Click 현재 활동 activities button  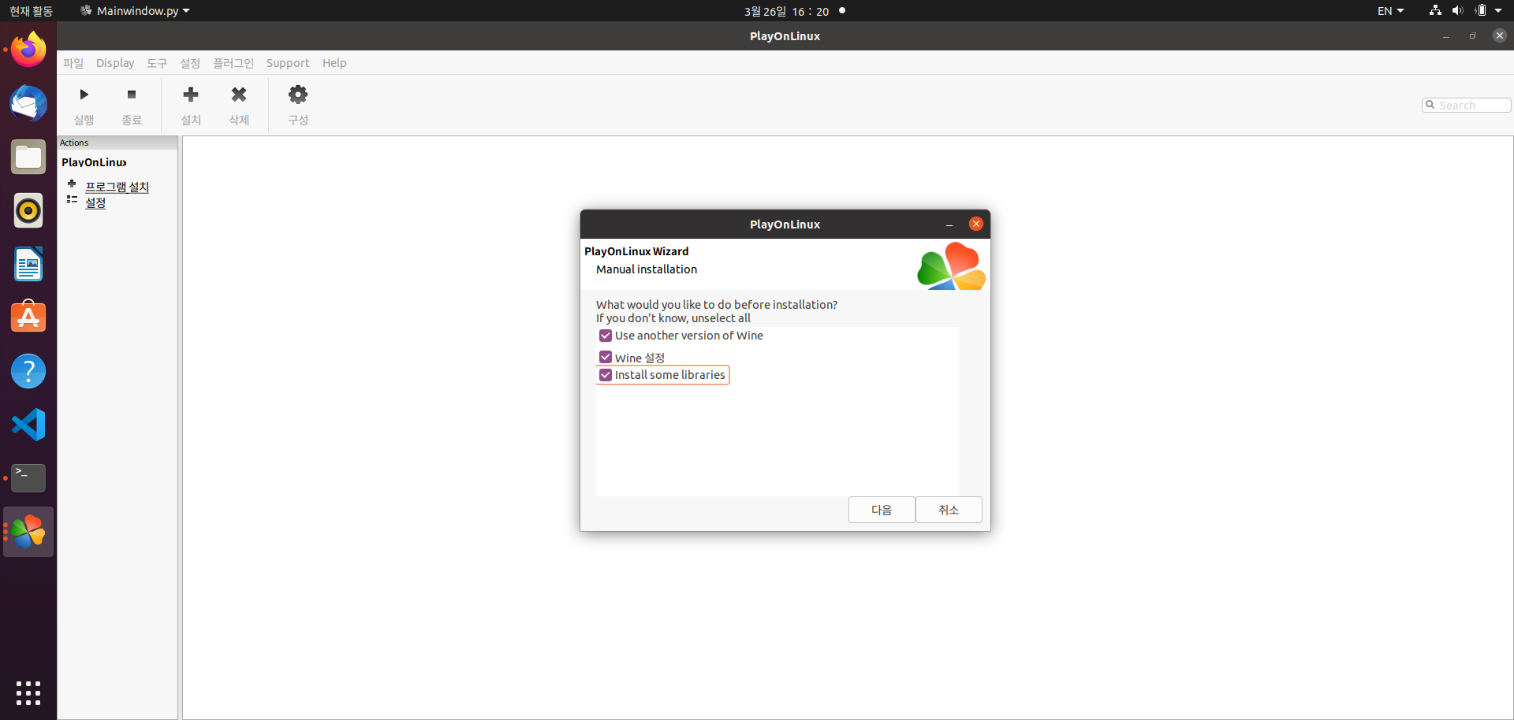tap(31, 11)
